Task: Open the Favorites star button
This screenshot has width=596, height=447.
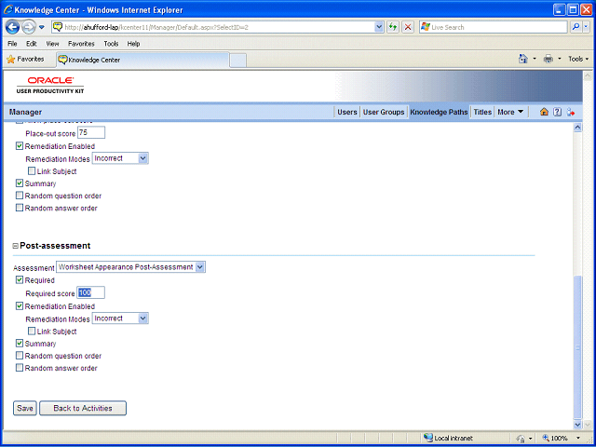Action: 25,60
